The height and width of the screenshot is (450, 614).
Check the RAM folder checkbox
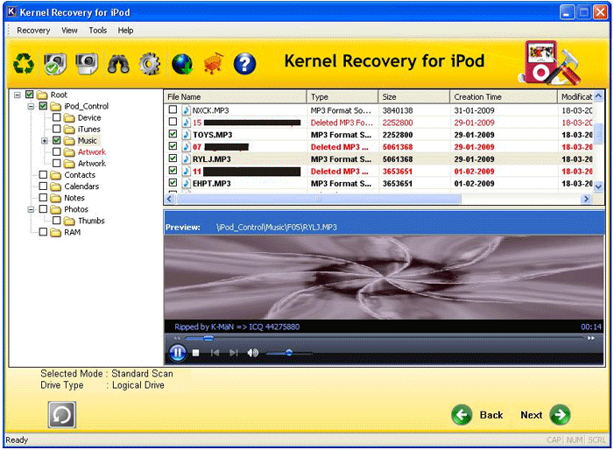click(43, 232)
